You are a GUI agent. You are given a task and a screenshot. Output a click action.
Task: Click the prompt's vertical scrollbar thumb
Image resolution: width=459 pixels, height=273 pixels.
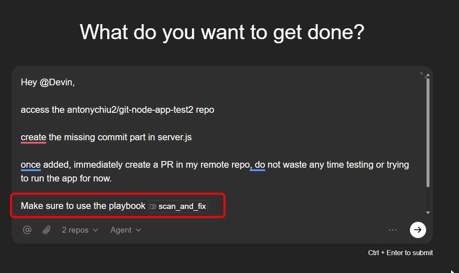[x=428, y=133]
